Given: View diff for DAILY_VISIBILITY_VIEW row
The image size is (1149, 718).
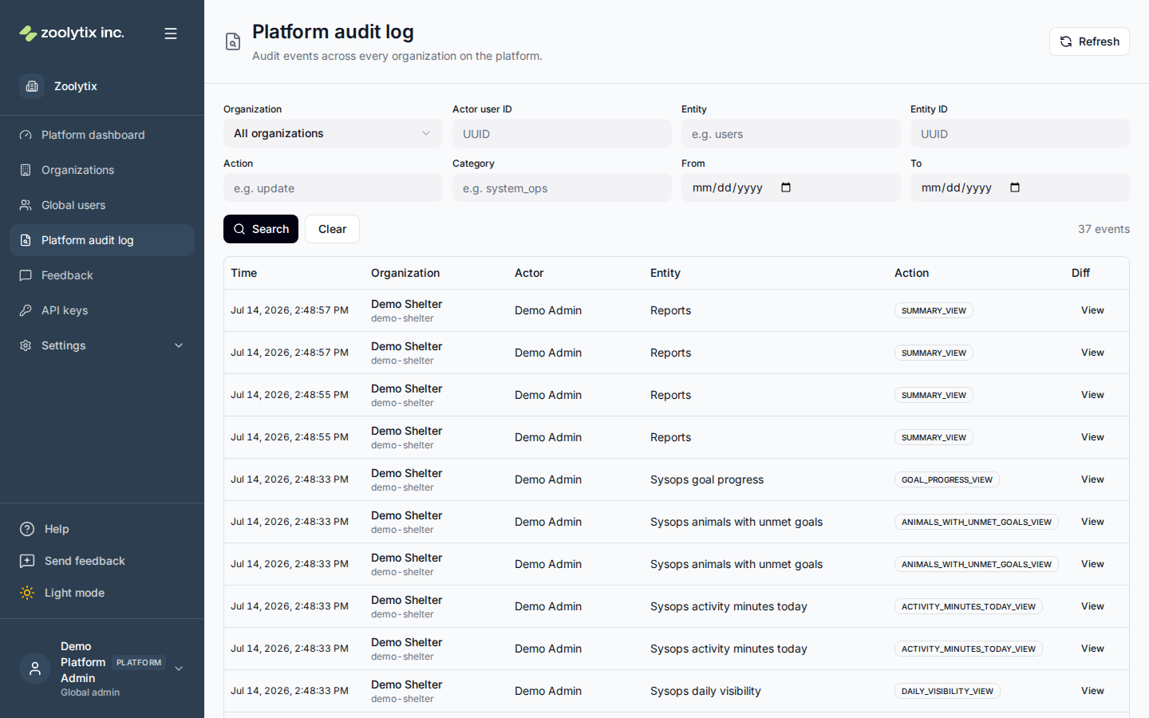Looking at the screenshot, I should [1092, 691].
